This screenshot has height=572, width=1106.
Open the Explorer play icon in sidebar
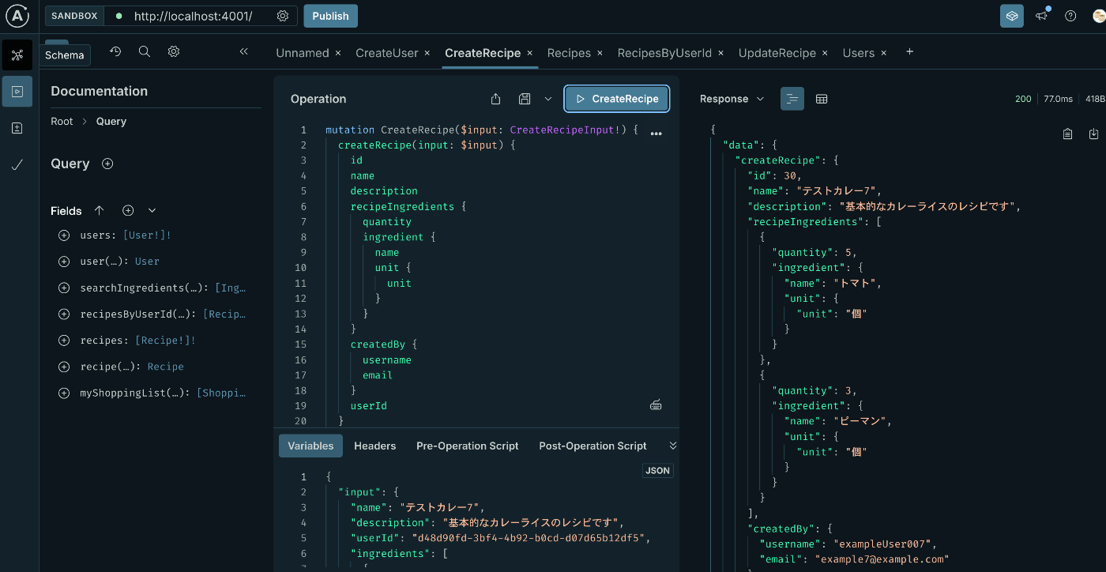click(x=17, y=92)
